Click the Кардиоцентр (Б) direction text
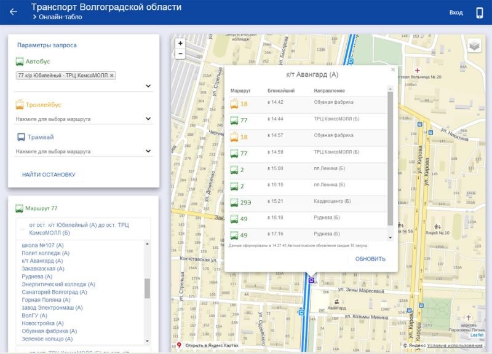This screenshot has width=492, height=354. (x=332, y=201)
